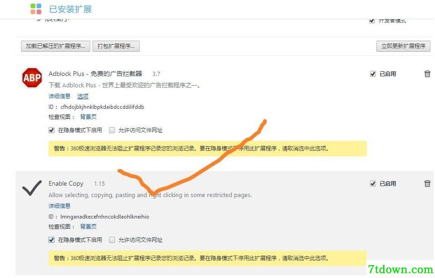Toggle the 开发者模式 developer mode checkbox
The width and height of the screenshot is (435, 278).
372,21
